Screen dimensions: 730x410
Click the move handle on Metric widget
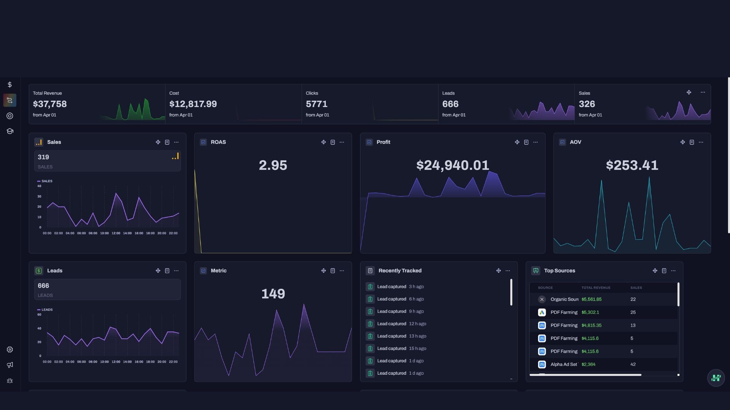pyautogui.click(x=323, y=271)
